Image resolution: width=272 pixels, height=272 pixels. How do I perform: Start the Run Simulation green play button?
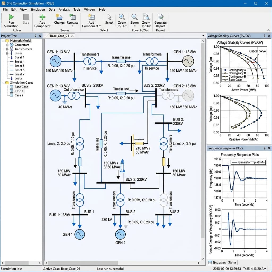coord(11,17)
